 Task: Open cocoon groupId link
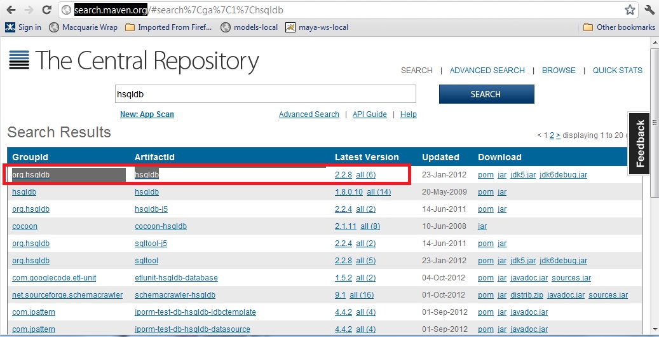click(25, 226)
